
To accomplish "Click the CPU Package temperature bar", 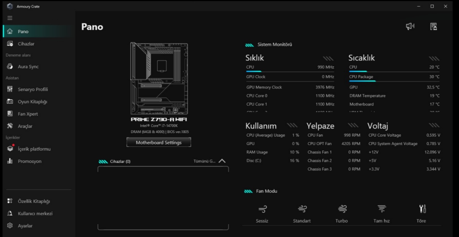I will pos(394,81).
